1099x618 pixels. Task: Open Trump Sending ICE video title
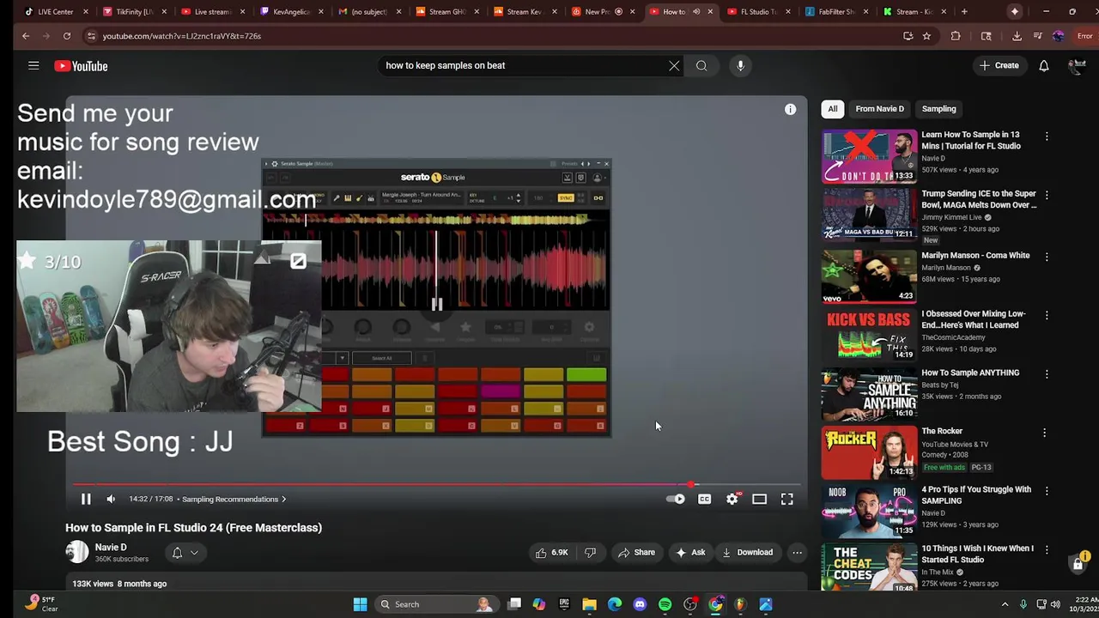click(x=979, y=199)
